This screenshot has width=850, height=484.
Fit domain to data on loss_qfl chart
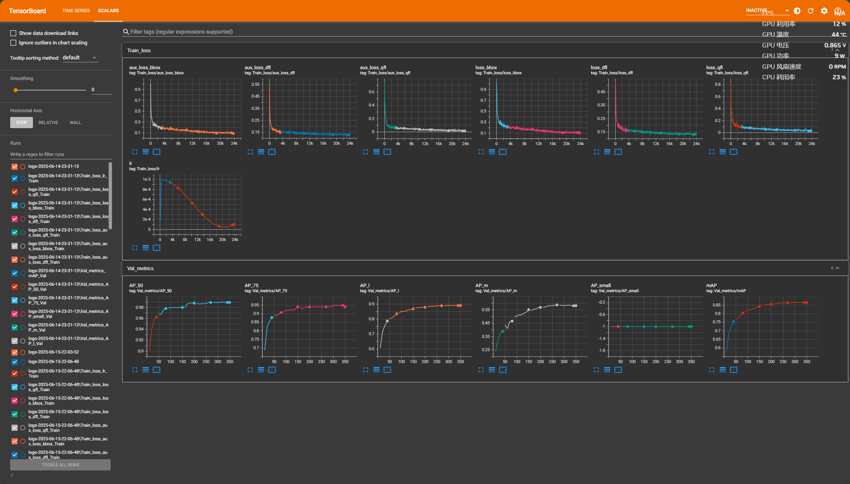click(734, 152)
